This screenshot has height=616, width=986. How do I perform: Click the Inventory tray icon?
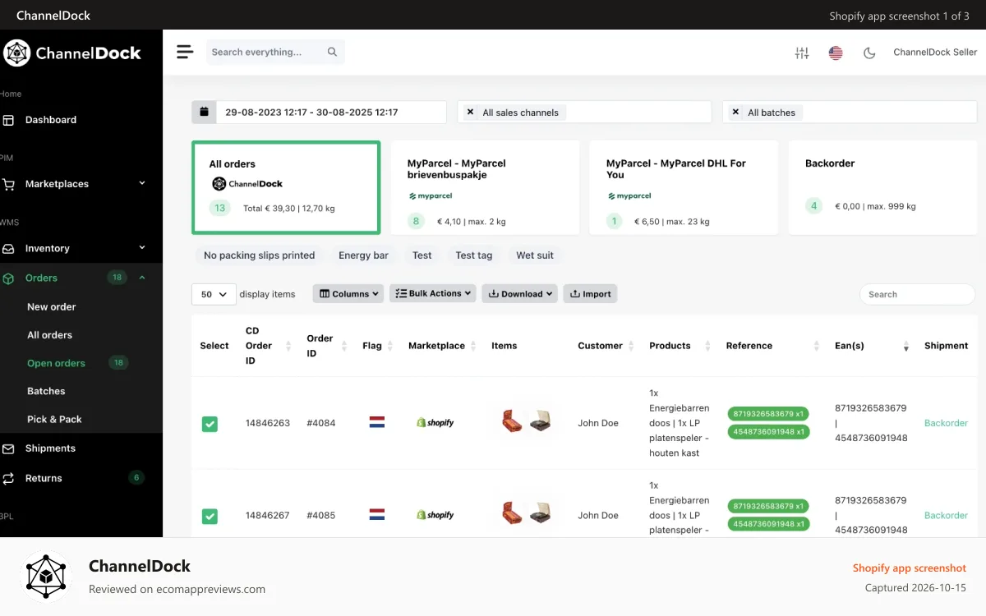point(8,248)
